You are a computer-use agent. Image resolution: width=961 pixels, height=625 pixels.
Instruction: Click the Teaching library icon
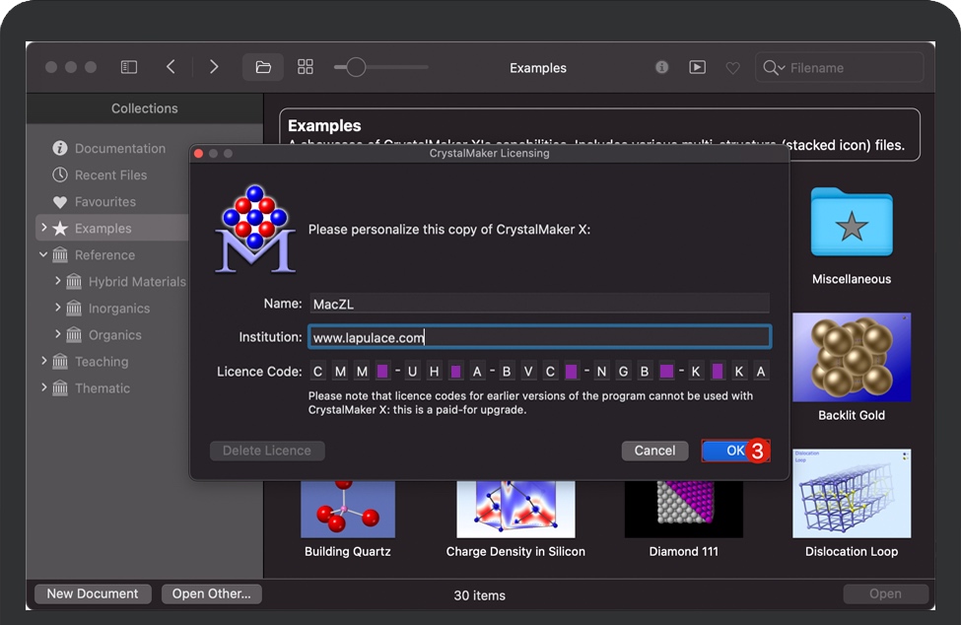tap(60, 361)
